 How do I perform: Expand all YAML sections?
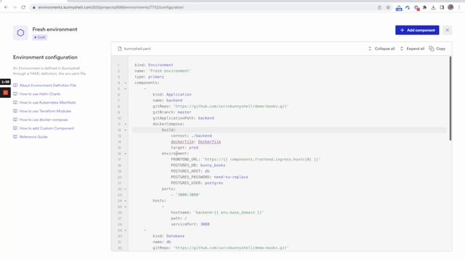point(412,49)
